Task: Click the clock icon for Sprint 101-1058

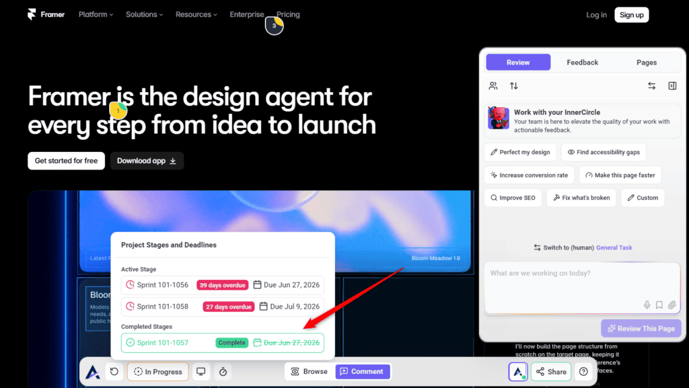Action: pos(130,307)
